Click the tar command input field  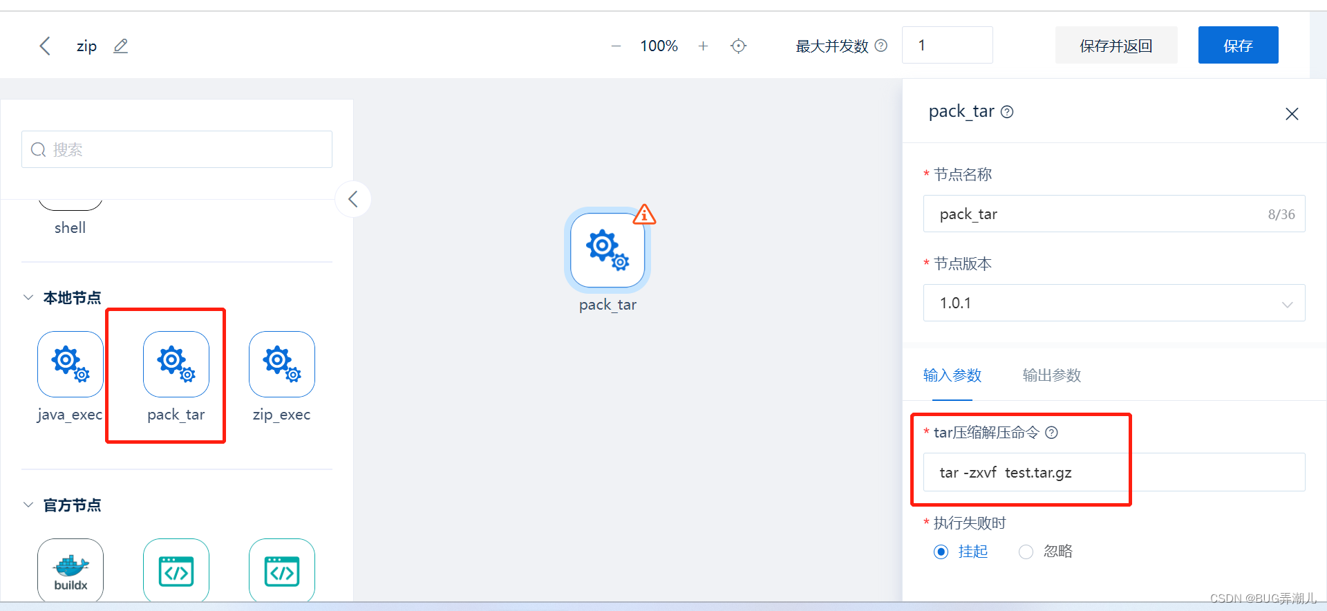1114,472
